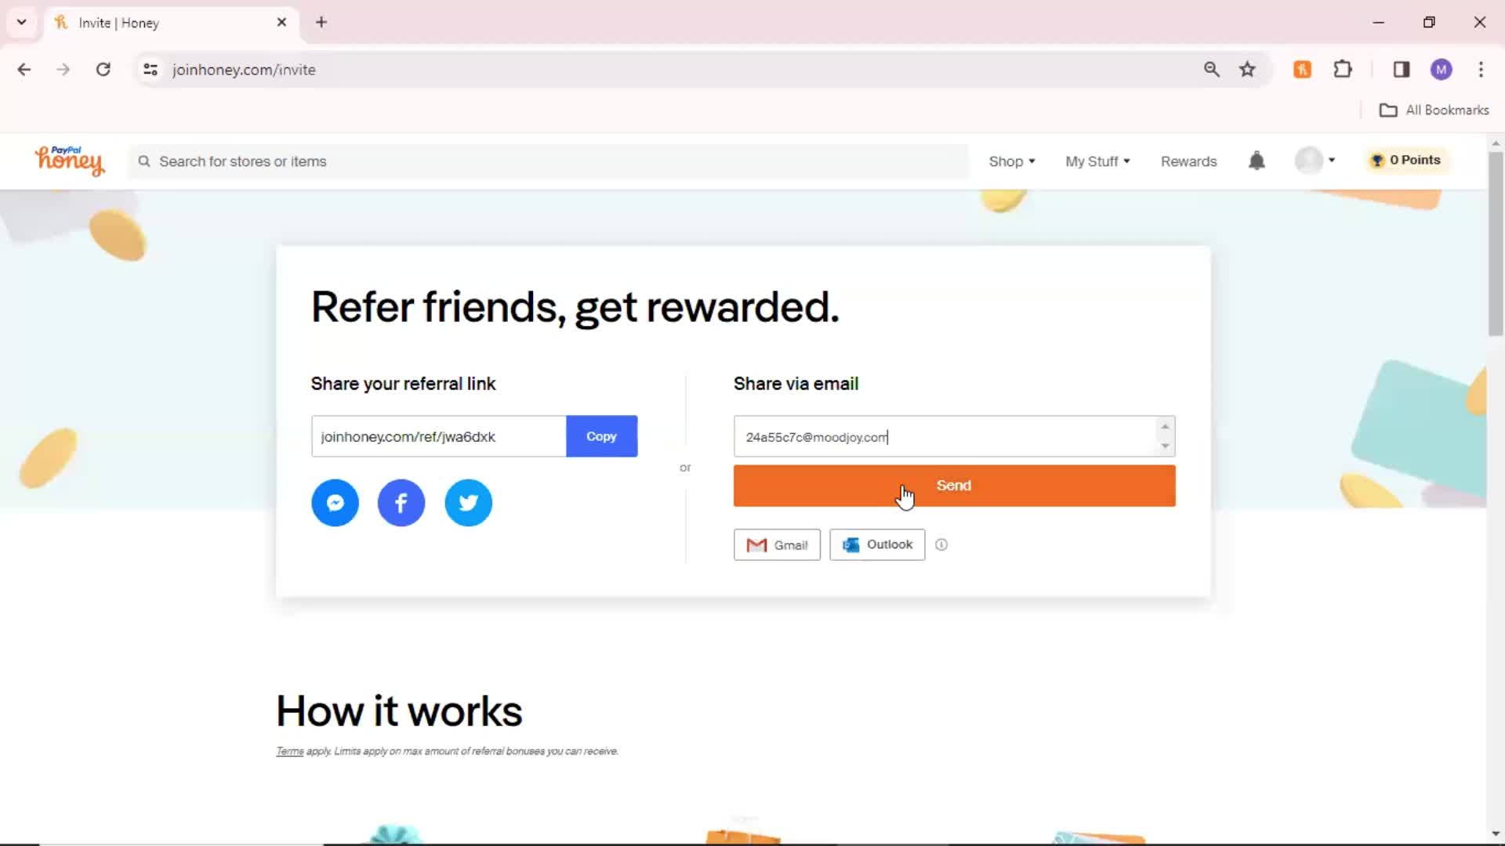This screenshot has height=846, width=1505.
Task: Click the Send referral email button
Action: tap(953, 486)
